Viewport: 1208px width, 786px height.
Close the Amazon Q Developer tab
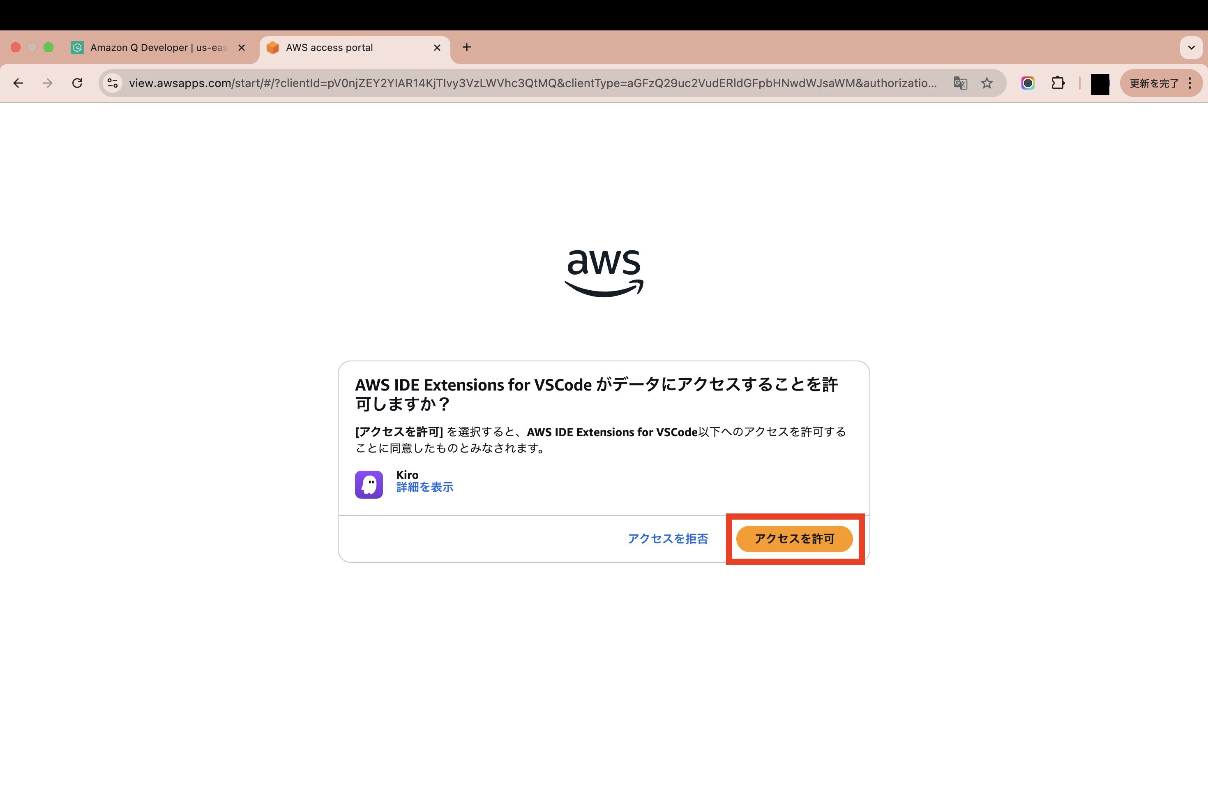click(x=242, y=48)
